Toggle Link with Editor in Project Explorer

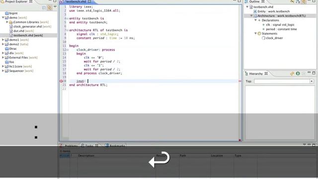(x=50, y=8)
